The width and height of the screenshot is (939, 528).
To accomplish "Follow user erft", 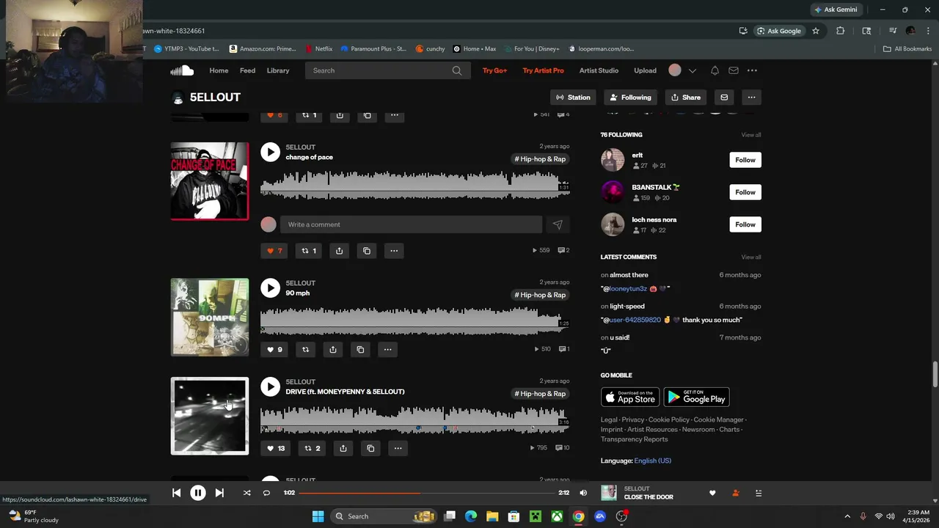I will click(745, 160).
